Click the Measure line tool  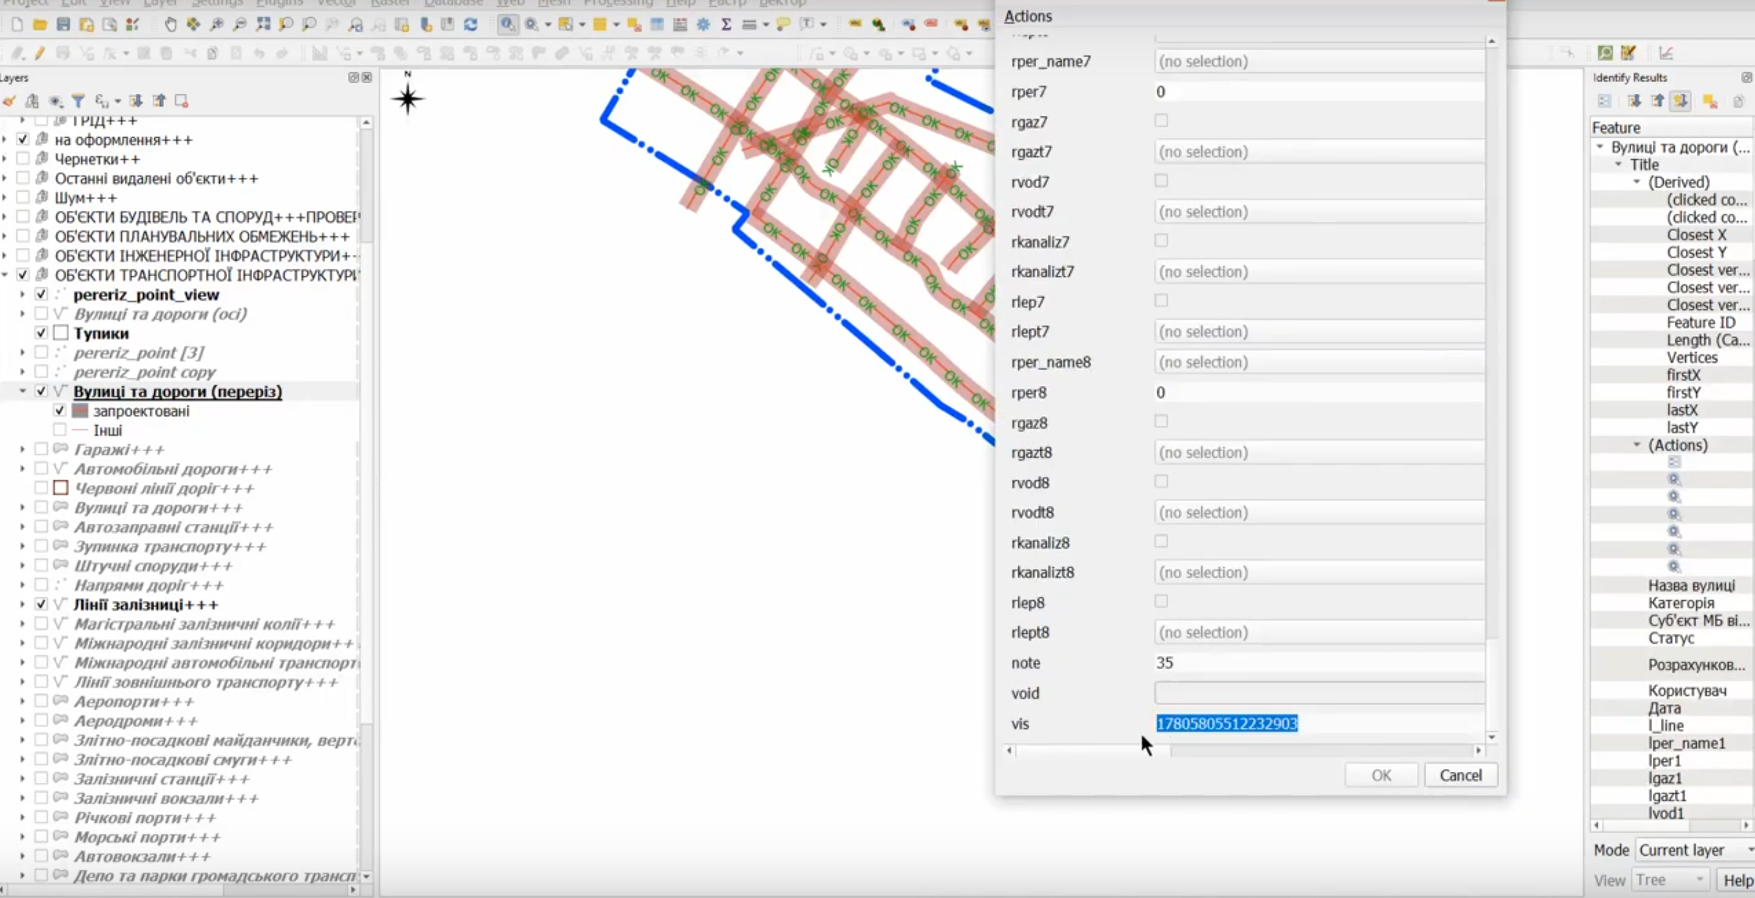click(750, 25)
